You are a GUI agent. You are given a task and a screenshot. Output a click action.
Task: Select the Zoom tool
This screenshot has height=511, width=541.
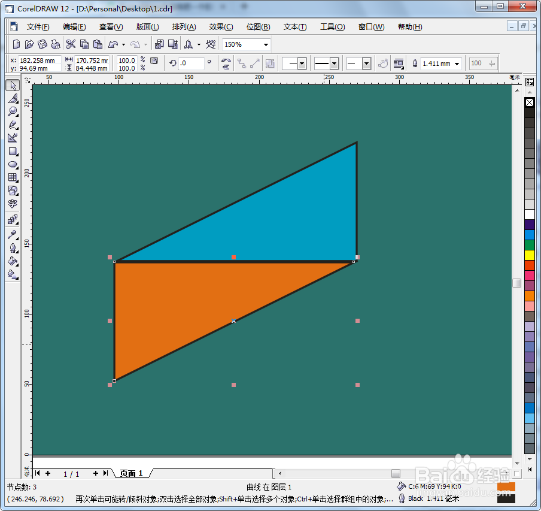pos(13,111)
